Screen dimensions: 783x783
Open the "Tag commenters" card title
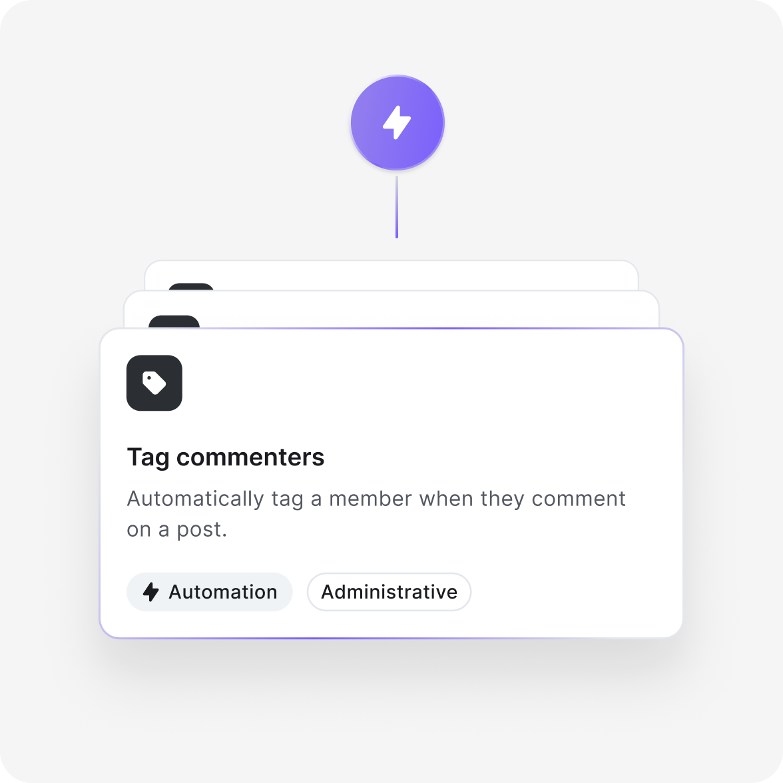tap(226, 457)
